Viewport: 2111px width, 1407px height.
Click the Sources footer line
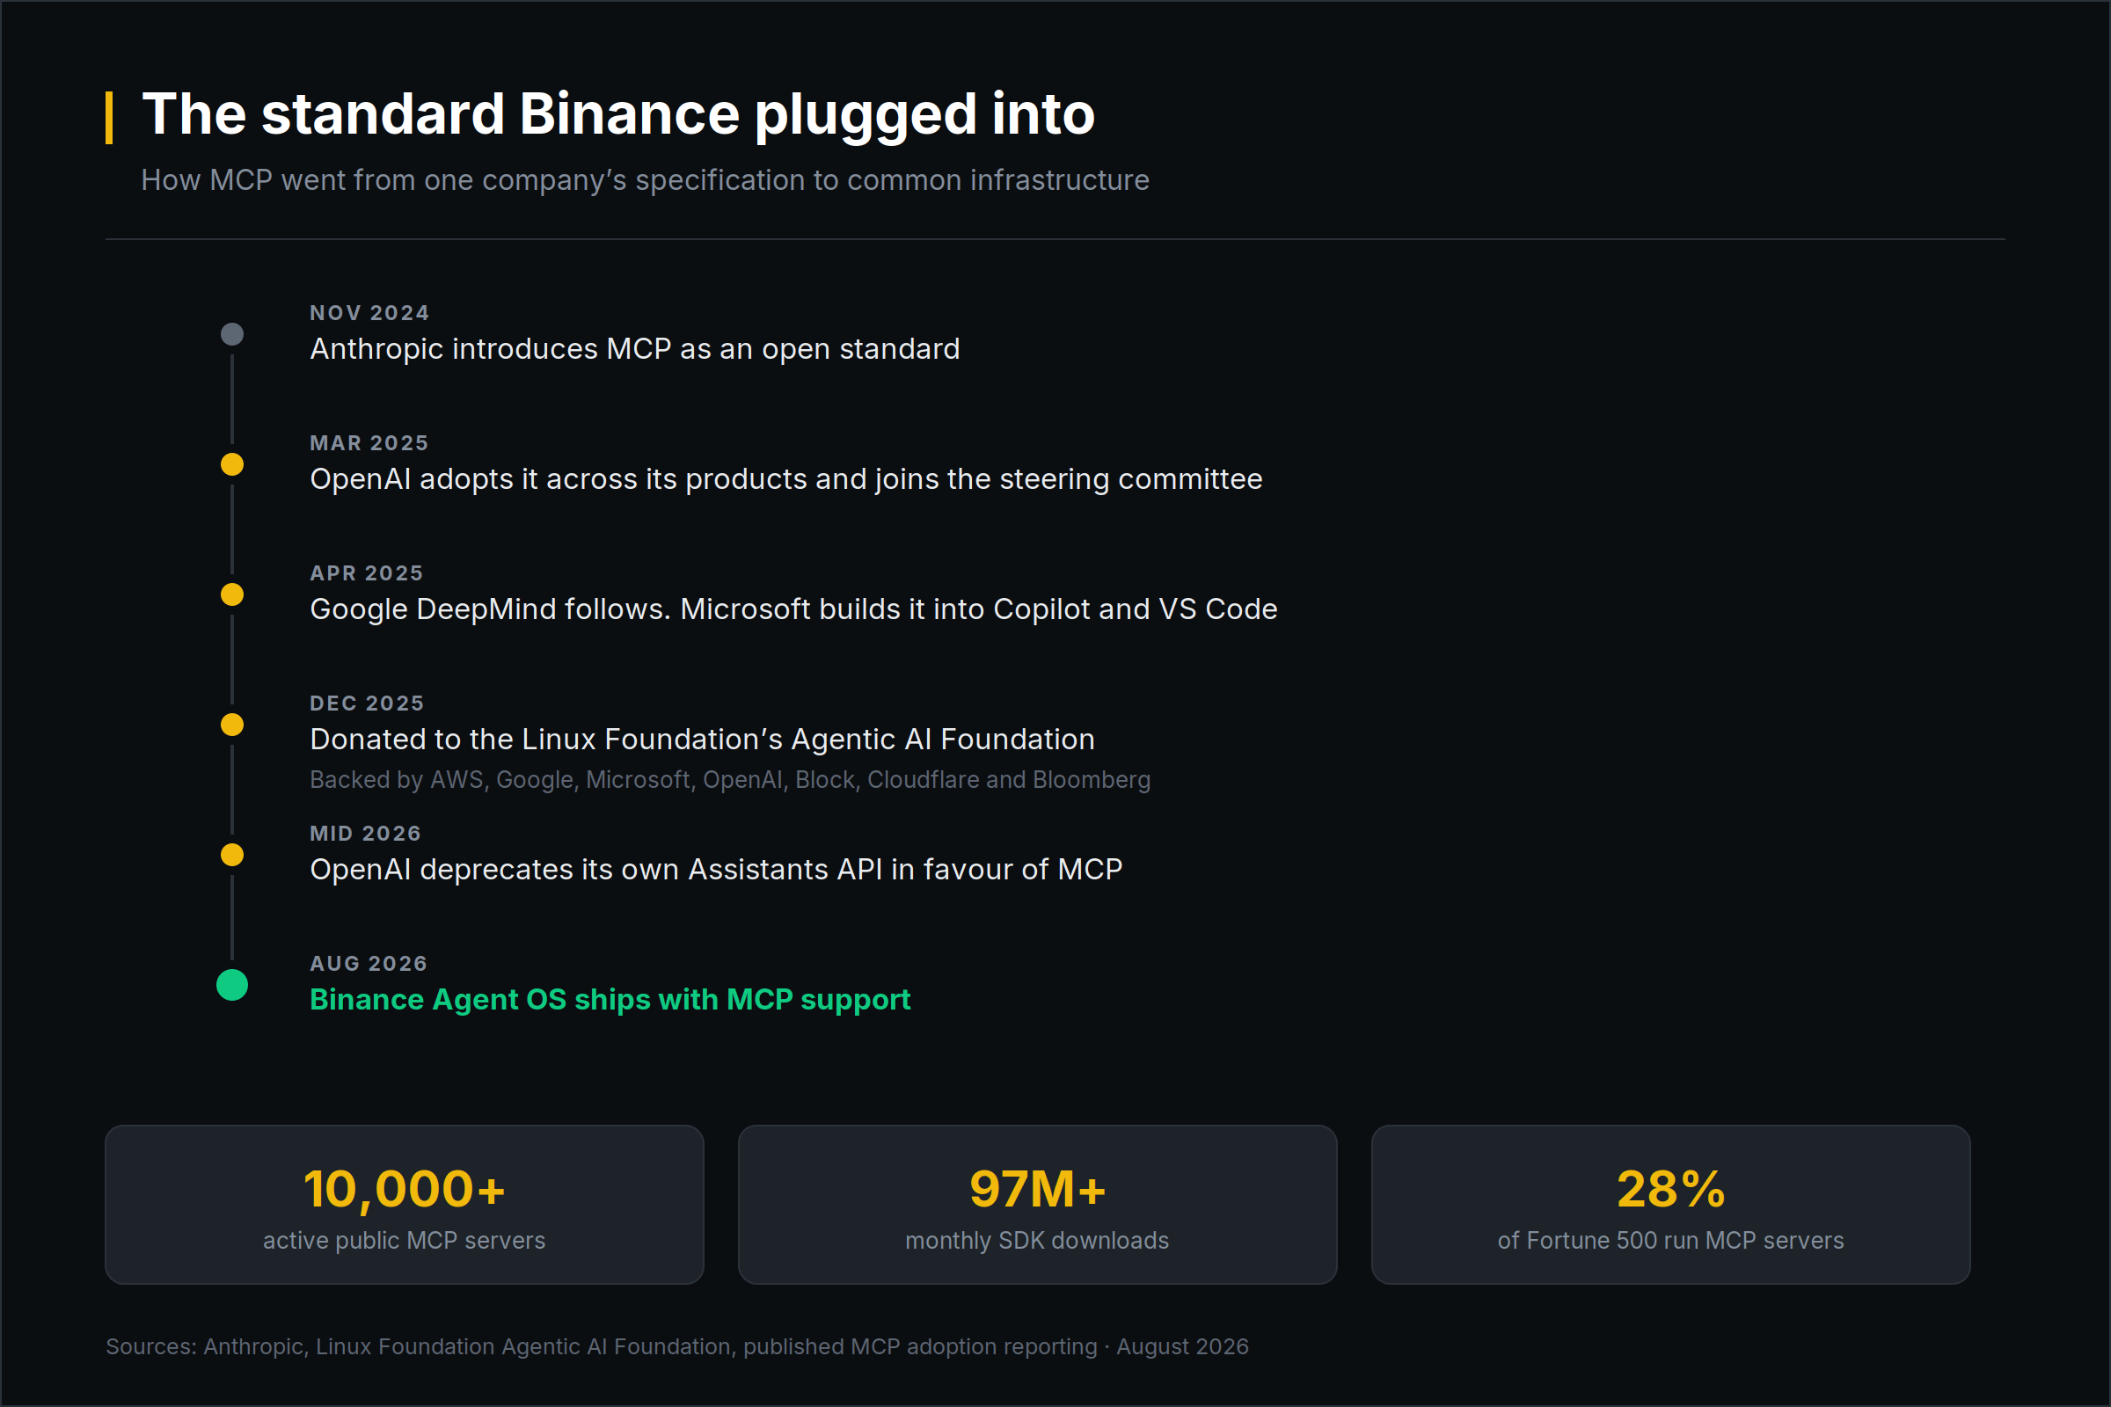point(677,1347)
